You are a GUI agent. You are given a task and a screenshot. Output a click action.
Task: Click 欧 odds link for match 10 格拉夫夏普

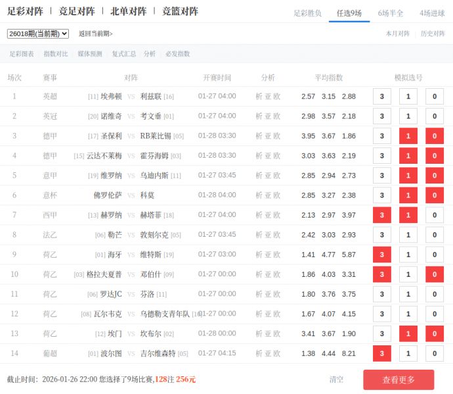[x=276, y=274]
